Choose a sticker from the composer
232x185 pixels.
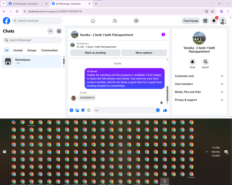click(83, 110)
